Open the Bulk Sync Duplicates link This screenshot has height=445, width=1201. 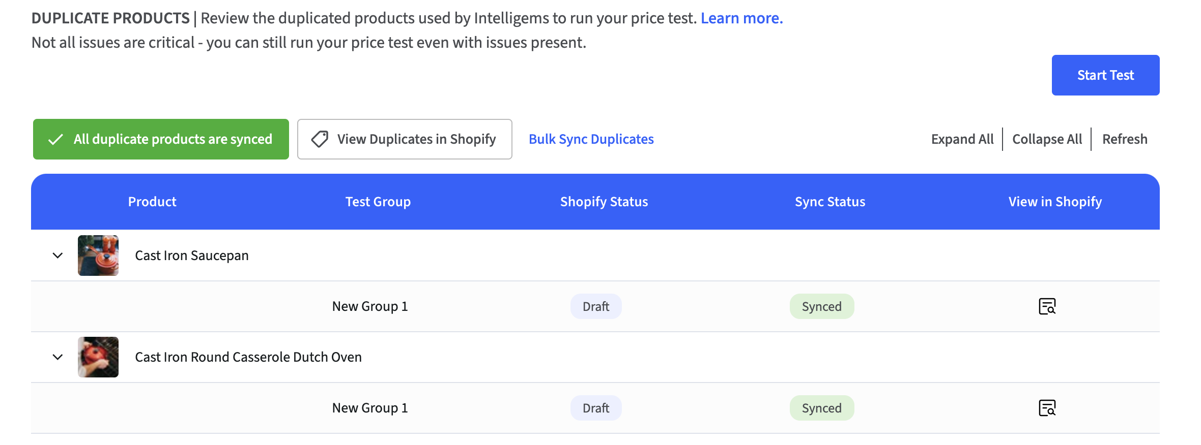pyautogui.click(x=591, y=139)
